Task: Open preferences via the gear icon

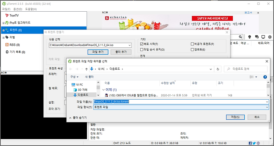Action: point(270,37)
